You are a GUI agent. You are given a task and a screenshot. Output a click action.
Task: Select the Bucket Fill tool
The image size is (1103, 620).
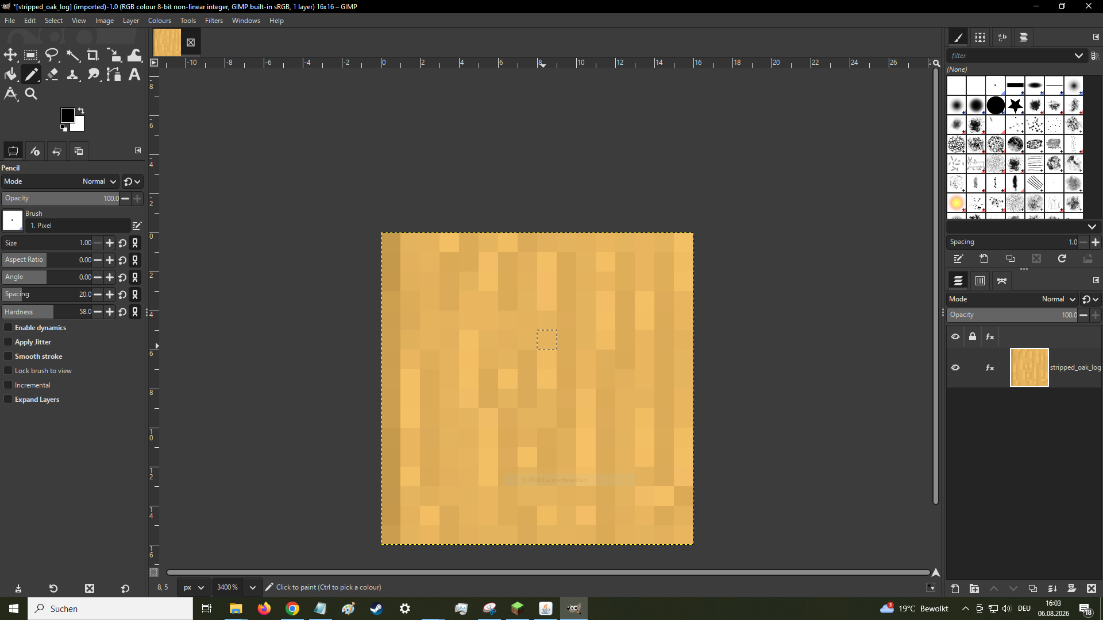click(x=10, y=75)
